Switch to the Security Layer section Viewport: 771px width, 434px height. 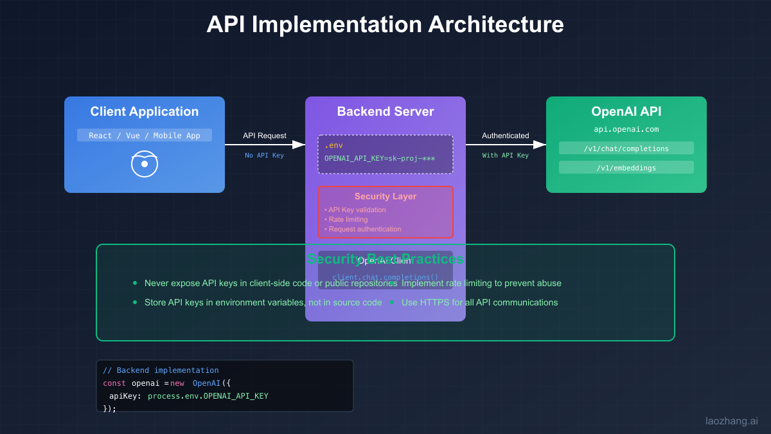[385, 196]
